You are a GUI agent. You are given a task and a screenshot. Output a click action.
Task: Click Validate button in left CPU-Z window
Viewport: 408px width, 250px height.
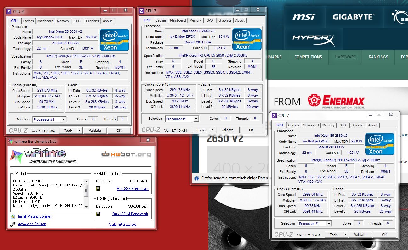[x=95, y=131]
